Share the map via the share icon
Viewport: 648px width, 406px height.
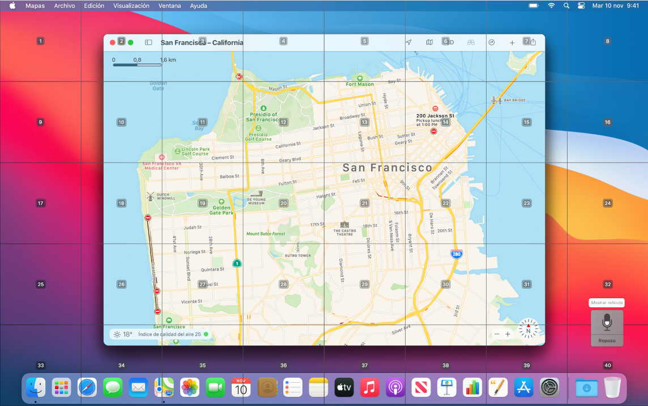[533, 42]
